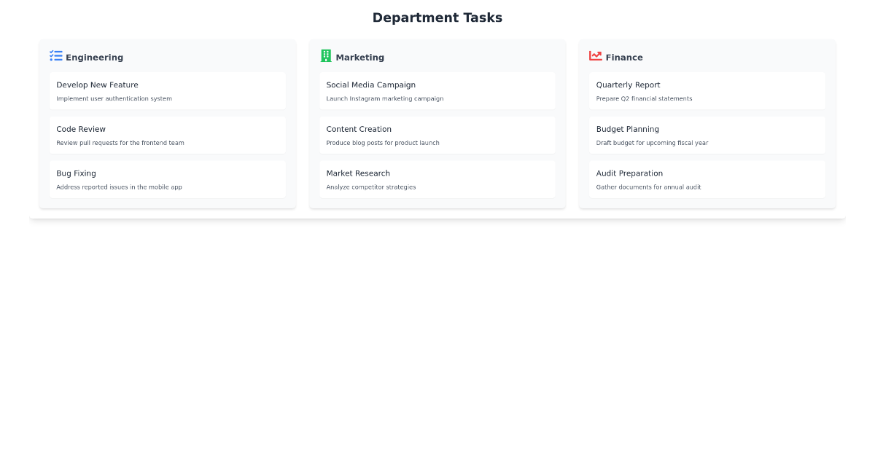This screenshot has width=875, height=459.
Task: Click the Q2 financial statements description
Action: [643, 98]
